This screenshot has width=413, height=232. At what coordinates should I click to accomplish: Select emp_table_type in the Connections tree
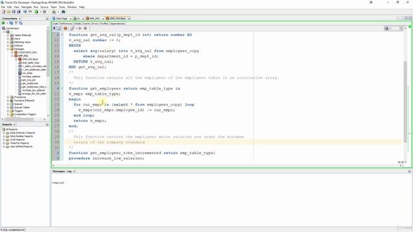pos(30,63)
